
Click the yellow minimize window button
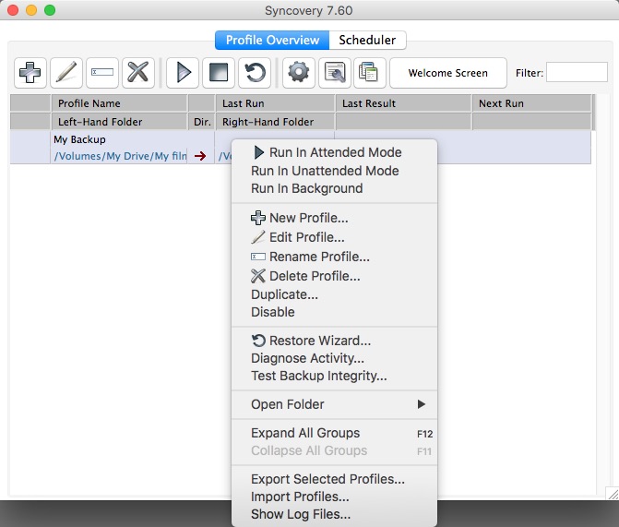31,10
